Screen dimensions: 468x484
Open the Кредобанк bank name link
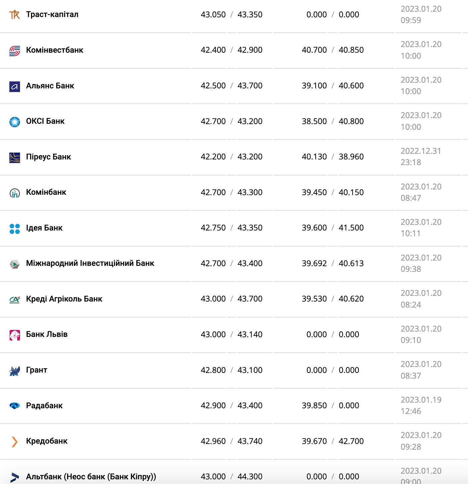(47, 441)
